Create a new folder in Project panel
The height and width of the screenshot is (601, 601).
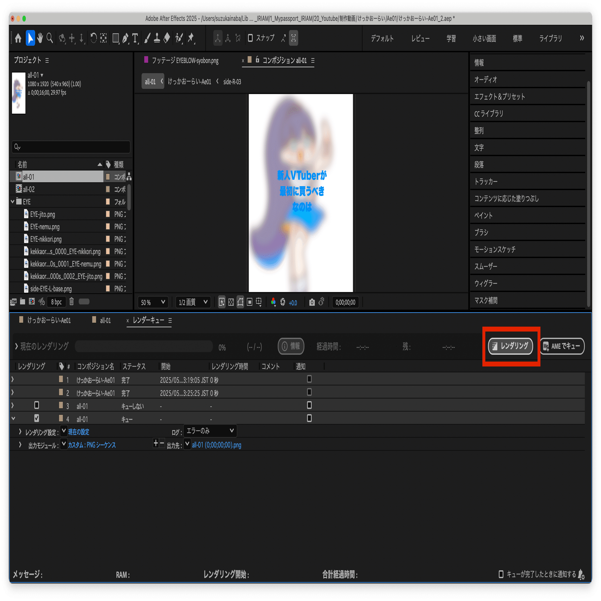(x=22, y=301)
